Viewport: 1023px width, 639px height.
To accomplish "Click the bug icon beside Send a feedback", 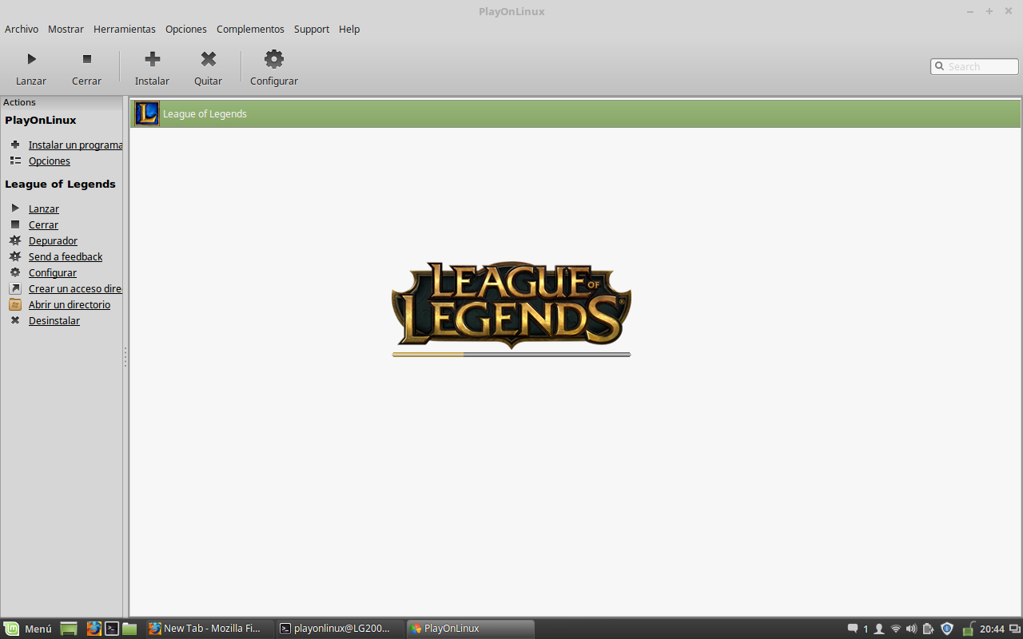I will click(15, 256).
